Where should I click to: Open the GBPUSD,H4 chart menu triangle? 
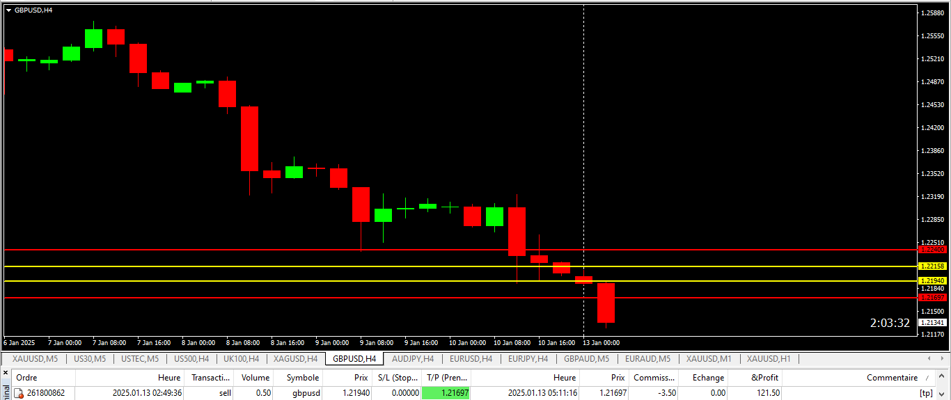pos(8,10)
